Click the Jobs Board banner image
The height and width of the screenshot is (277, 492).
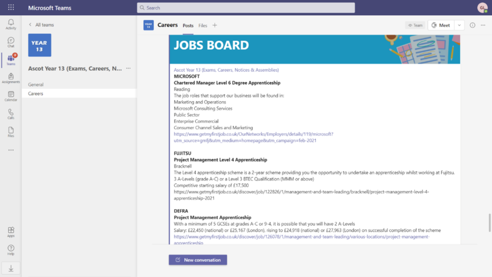pos(315,49)
